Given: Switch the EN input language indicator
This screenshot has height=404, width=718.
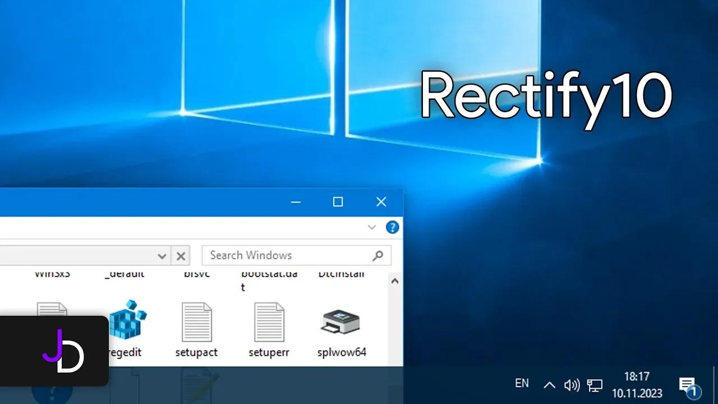Looking at the screenshot, I should coord(522,383).
